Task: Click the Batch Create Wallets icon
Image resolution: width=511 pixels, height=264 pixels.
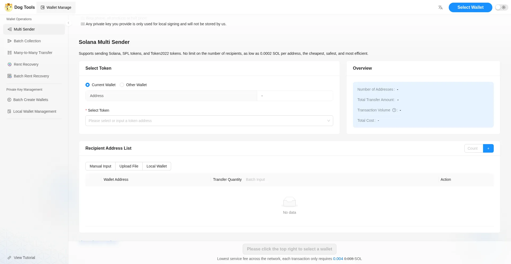Action: (x=9, y=100)
